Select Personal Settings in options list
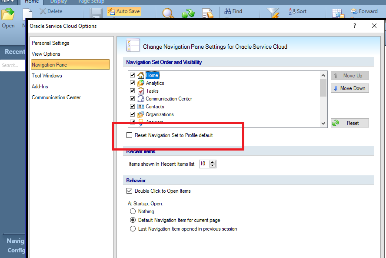The height and width of the screenshot is (258, 386). pyautogui.click(x=50, y=43)
